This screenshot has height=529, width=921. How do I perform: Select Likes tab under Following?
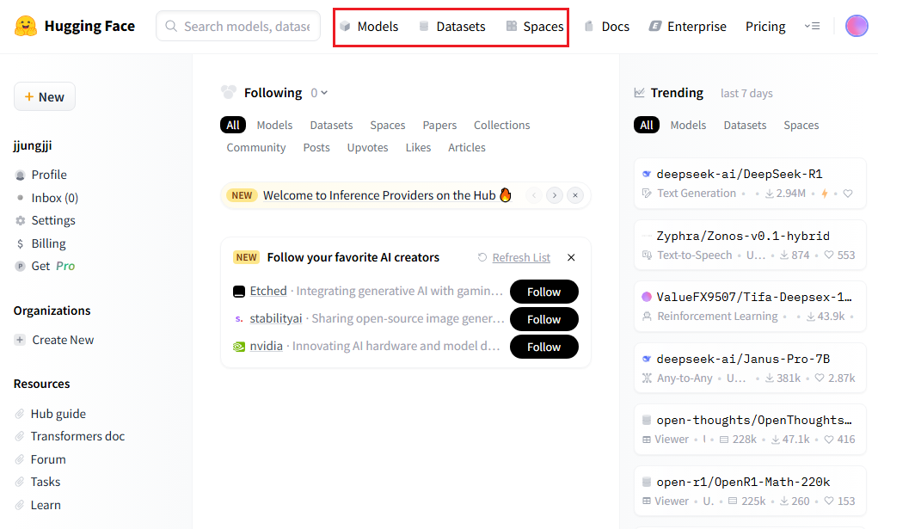pos(418,148)
